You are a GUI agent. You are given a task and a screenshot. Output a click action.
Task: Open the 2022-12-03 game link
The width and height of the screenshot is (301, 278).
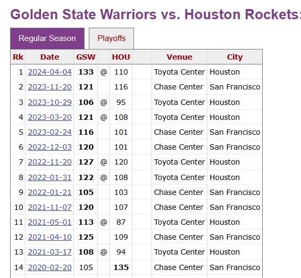click(49, 147)
